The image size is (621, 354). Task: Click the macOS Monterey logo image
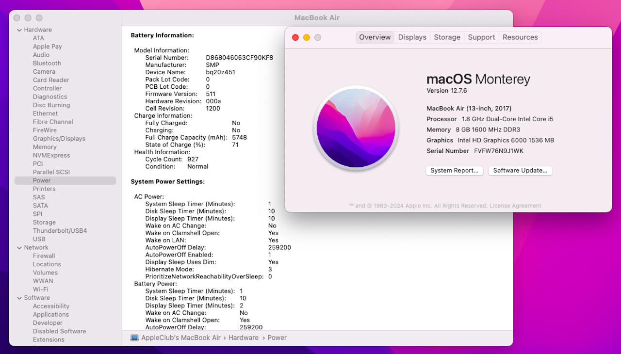[x=356, y=128]
